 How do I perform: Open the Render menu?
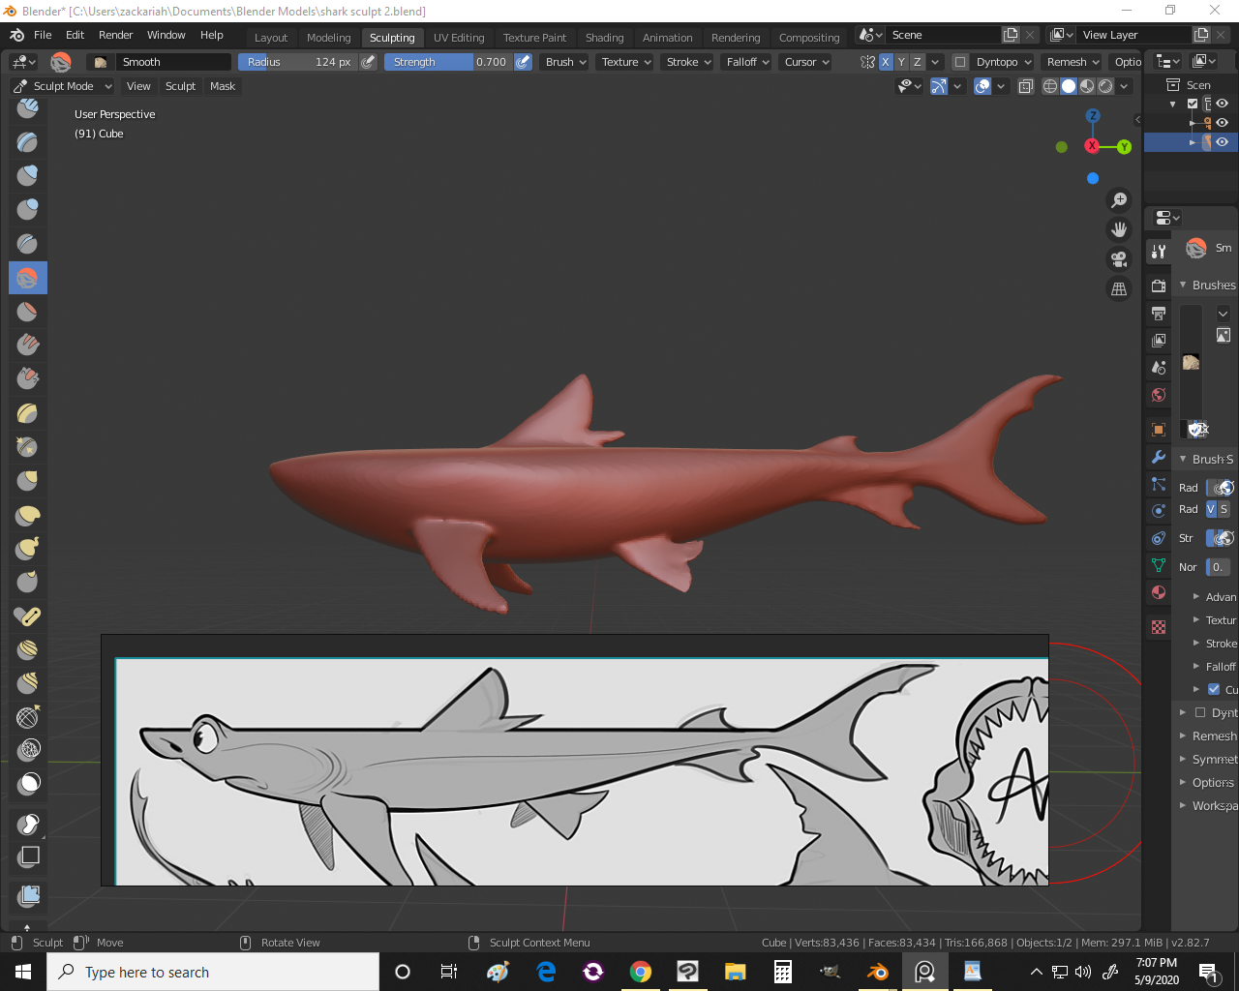pyautogui.click(x=115, y=35)
